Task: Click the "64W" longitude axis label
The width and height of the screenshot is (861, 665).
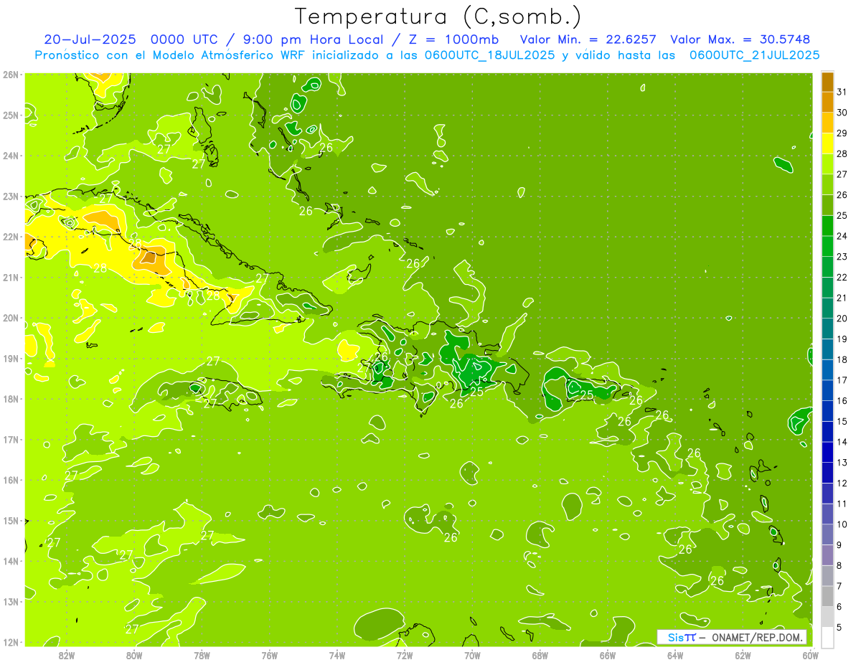Action: pos(675,656)
